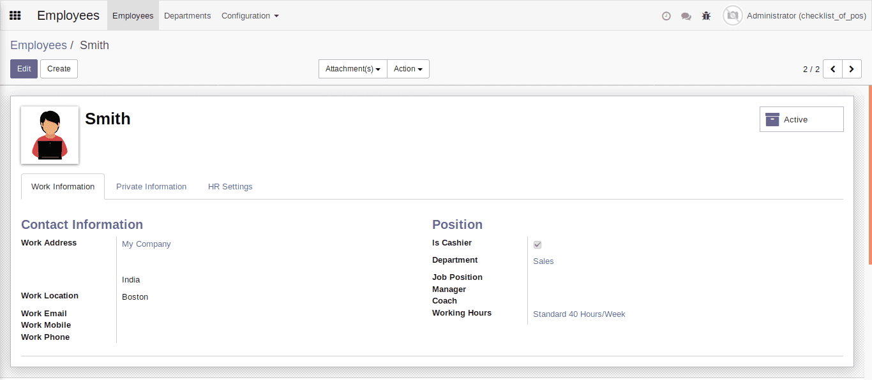Expand the Action dropdown
This screenshot has height=380, width=872.
(408, 69)
